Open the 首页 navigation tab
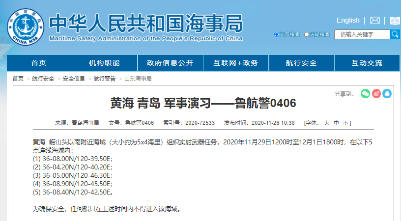Screen dimensions: 401x221 pos(39,63)
